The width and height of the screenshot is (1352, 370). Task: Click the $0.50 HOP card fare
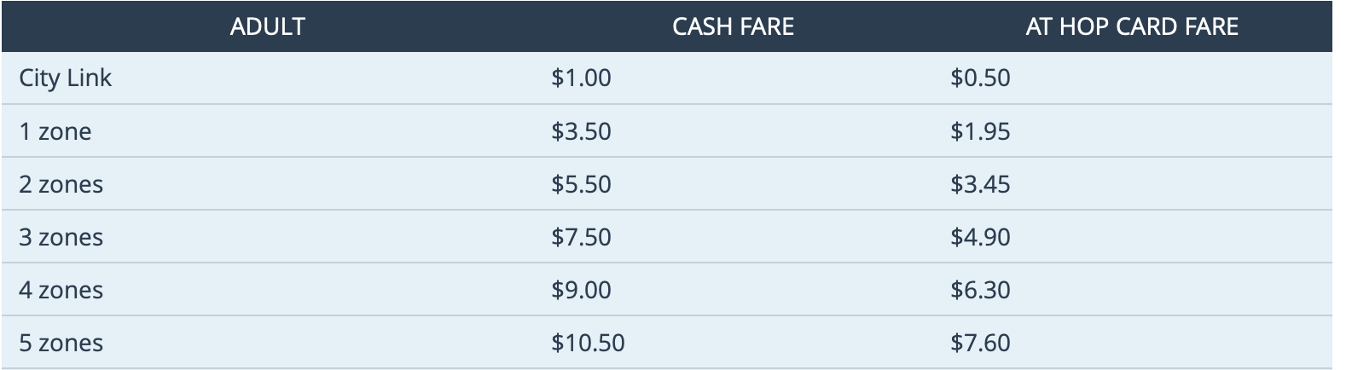[x=980, y=78]
